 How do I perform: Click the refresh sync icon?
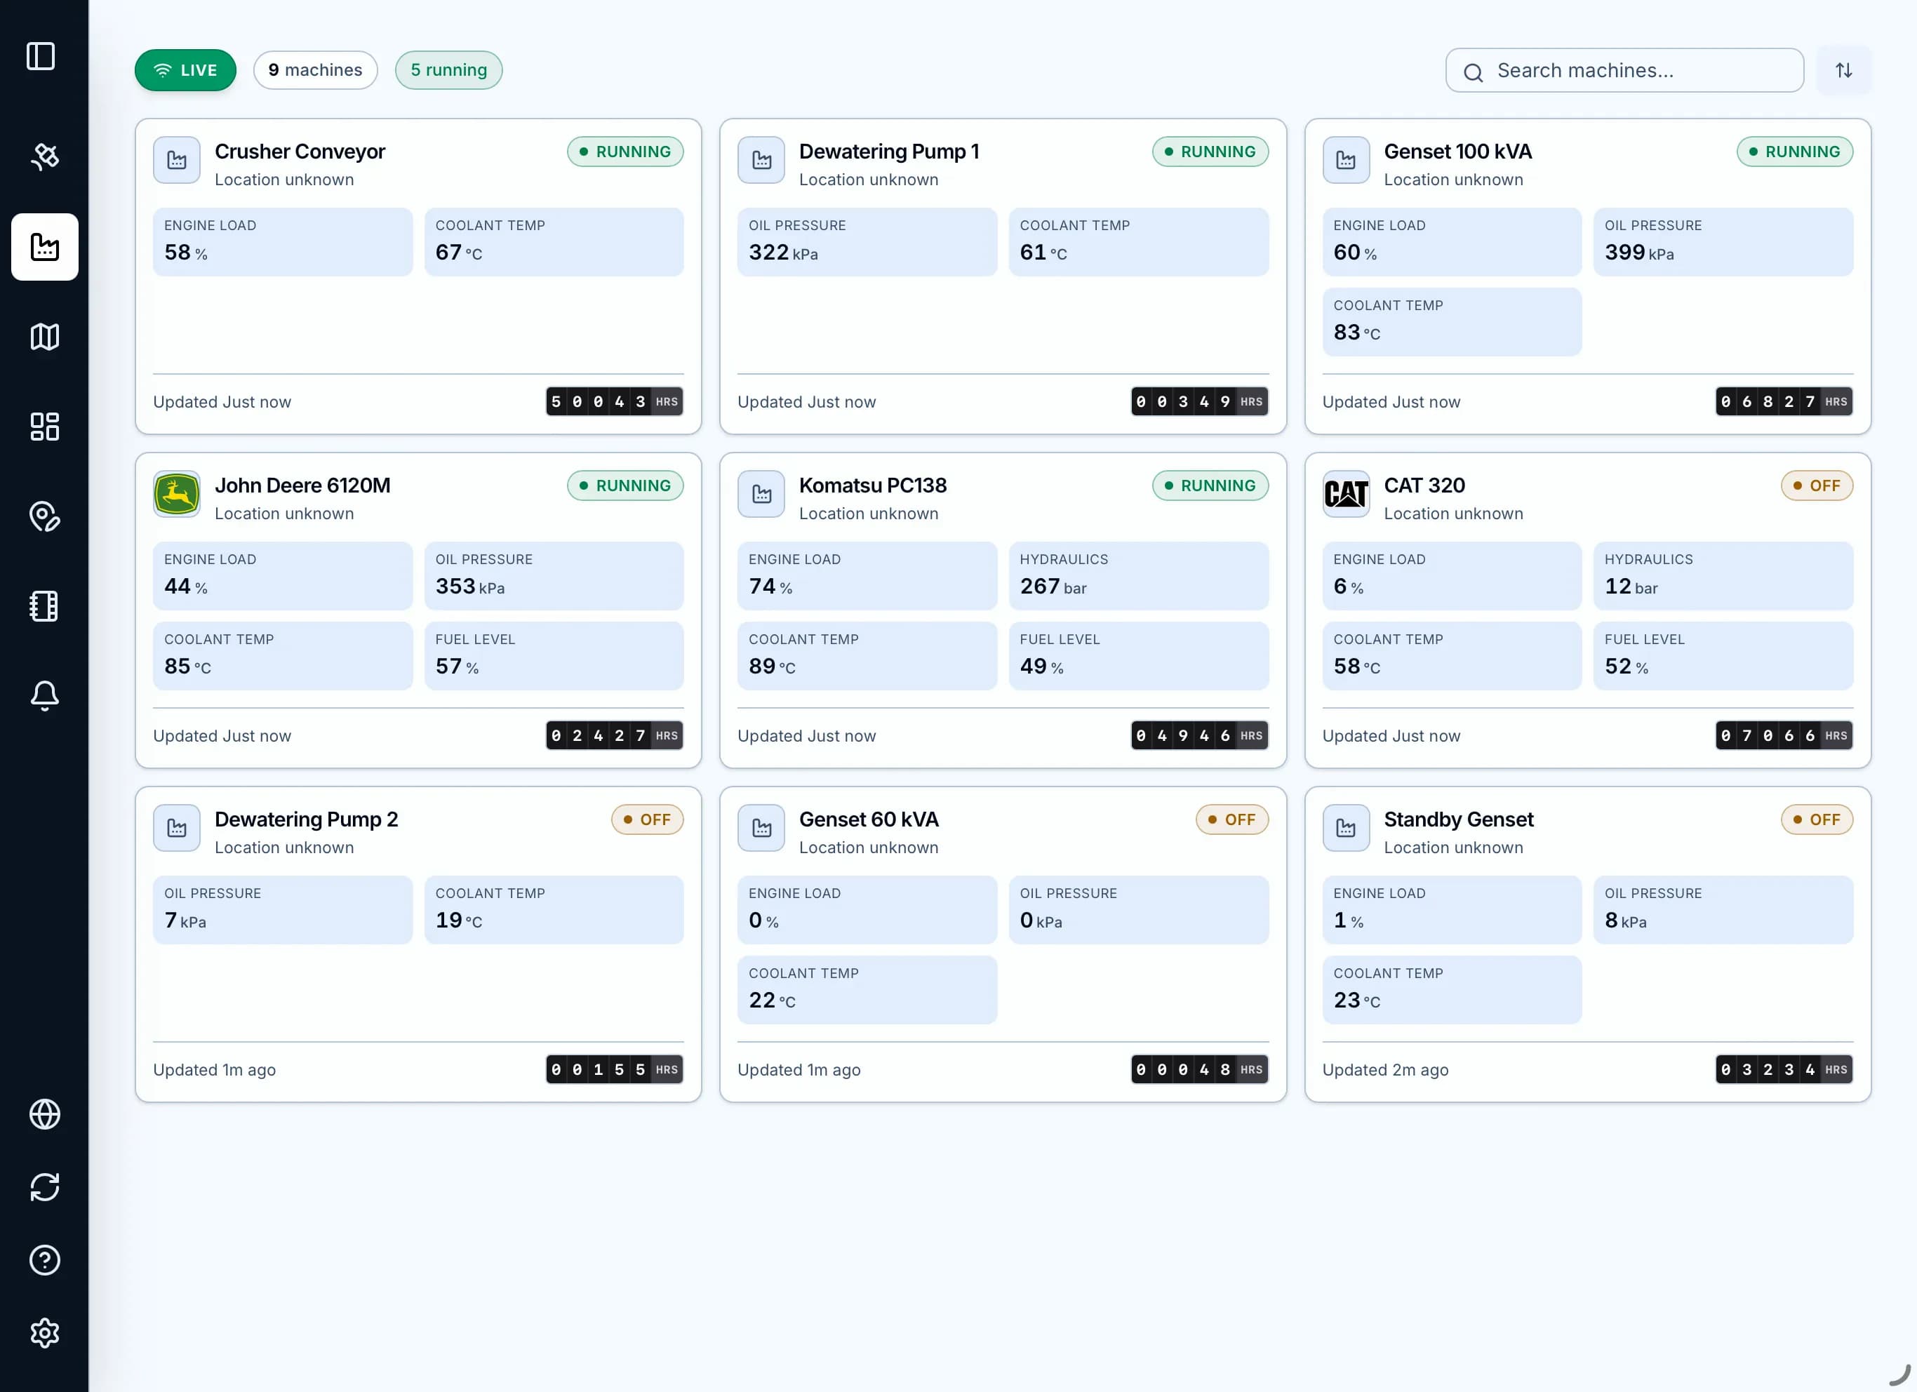point(45,1186)
